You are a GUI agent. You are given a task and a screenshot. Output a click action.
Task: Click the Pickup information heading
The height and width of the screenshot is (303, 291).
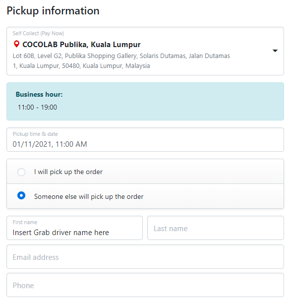tap(53, 11)
